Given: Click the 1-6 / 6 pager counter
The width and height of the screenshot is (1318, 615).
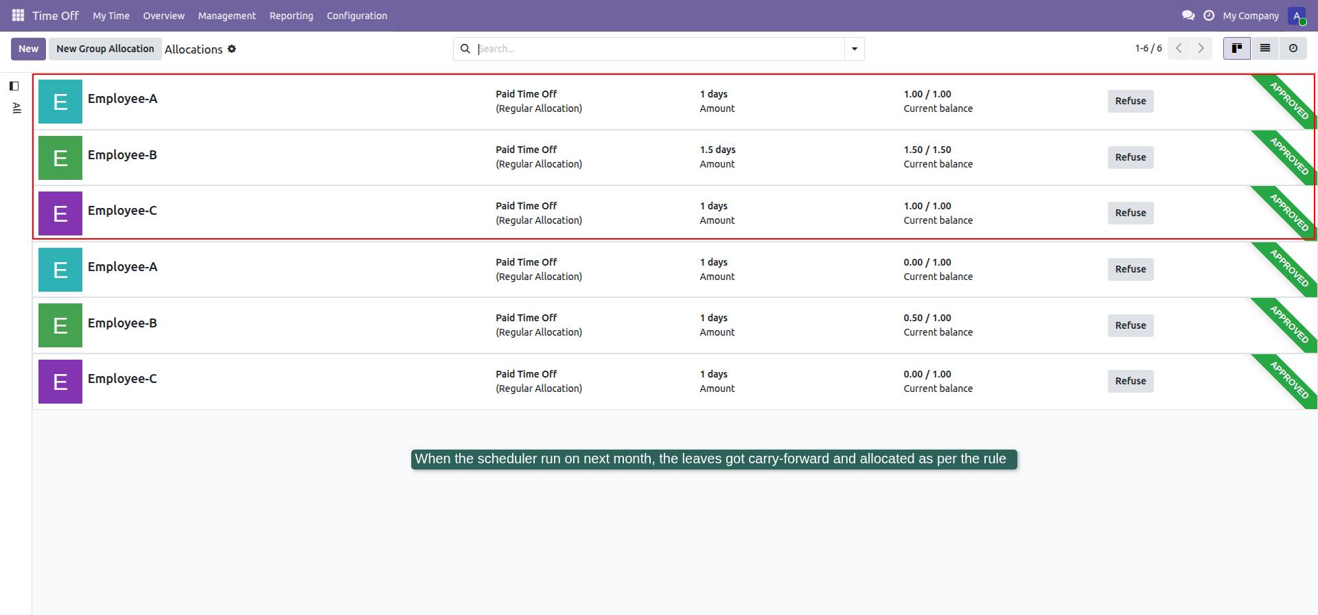Looking at the screenshot, I should (x=1148, y=49).
